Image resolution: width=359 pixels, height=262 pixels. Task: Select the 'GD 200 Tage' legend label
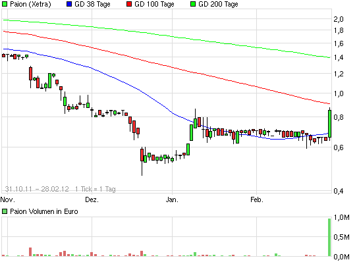218,4
